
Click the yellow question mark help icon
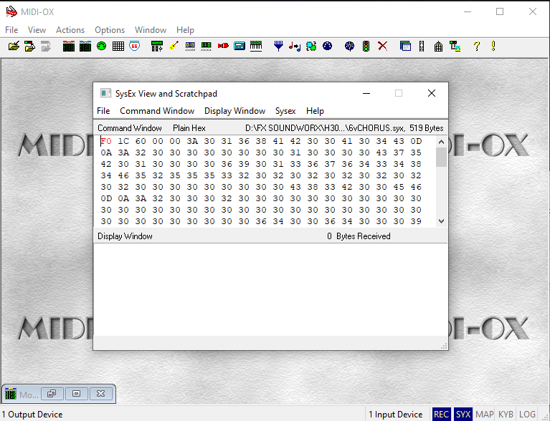click(x=476, y=46)
